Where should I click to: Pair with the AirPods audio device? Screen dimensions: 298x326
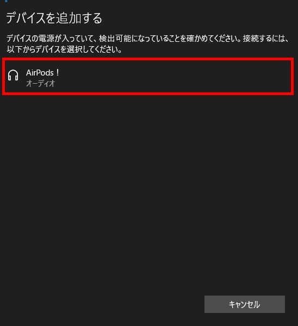click(148, 77)
